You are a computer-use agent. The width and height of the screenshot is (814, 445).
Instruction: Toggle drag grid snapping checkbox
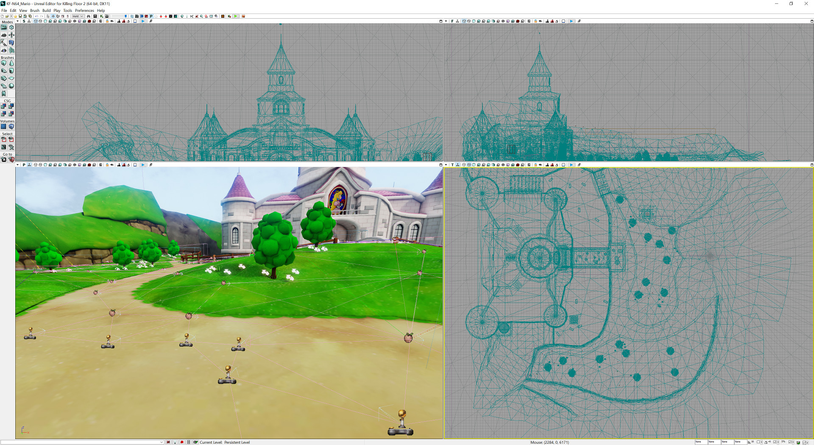[758, 442]
